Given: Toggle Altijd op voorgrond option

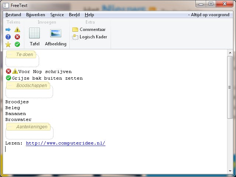Looking at the screenshot, I should [209, 15].
